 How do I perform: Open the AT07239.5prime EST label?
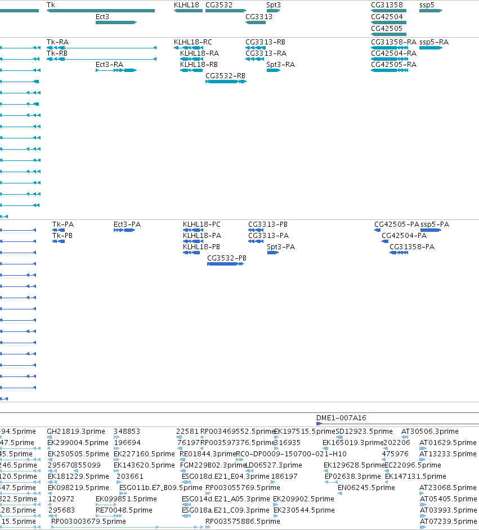[x=448, y=522]
